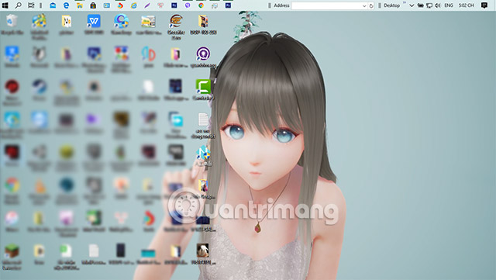Open taskbar search magnifier
Viewport: 496px width, 280px height.
click(19, 5)
